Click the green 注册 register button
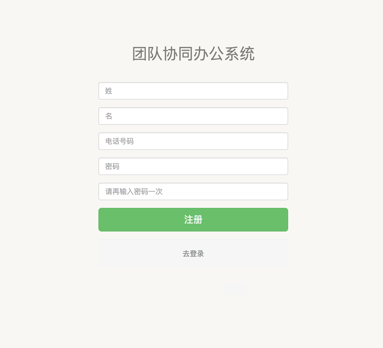Viewport: 383px width, 348px height. (193, 220)
